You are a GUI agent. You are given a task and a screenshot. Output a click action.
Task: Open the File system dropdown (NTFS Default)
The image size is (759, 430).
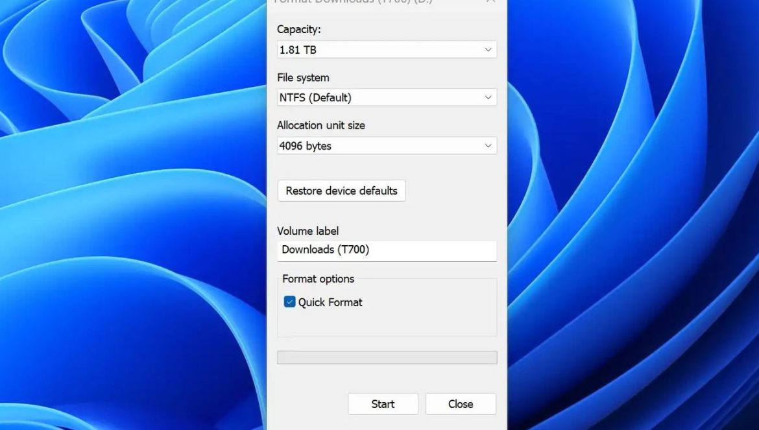coord(387,98)
